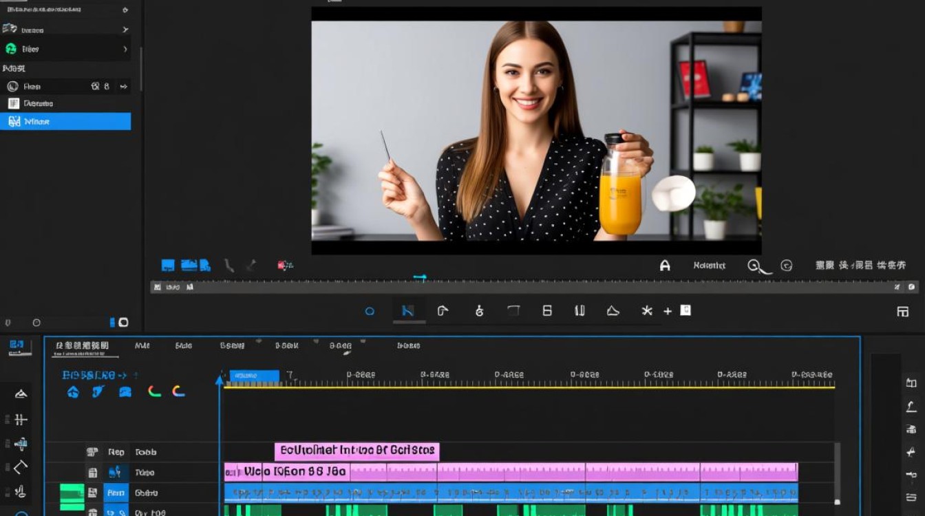Click the red marker icon below preview

[285, 265]
